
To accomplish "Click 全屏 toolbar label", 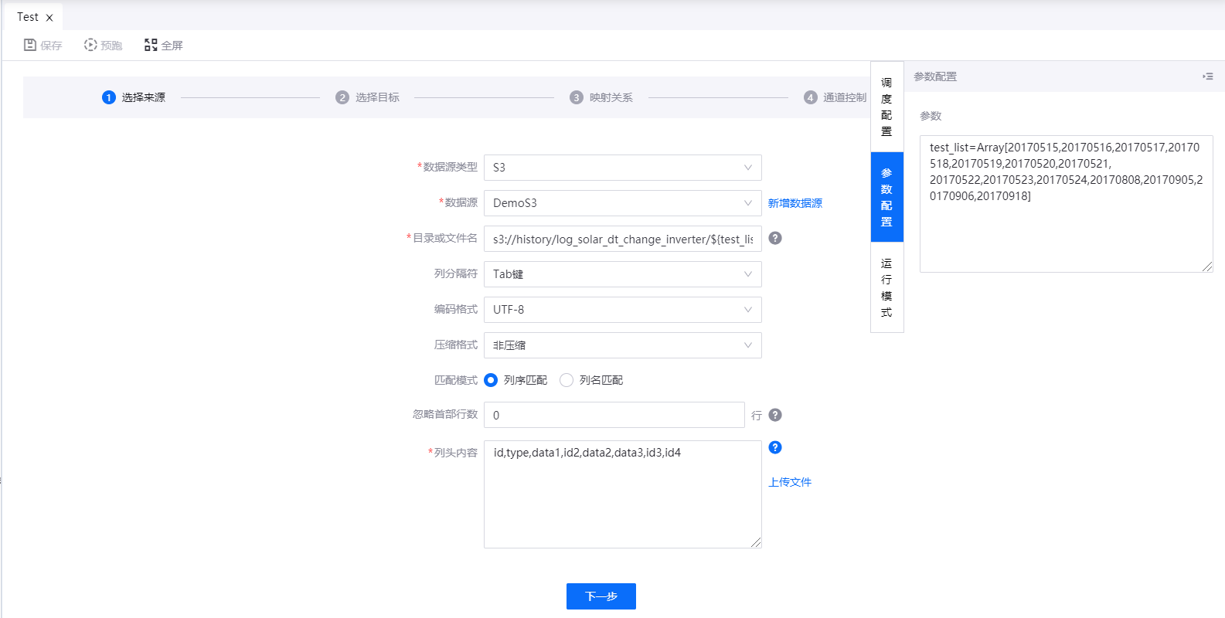I will click(x=172, y=46).
